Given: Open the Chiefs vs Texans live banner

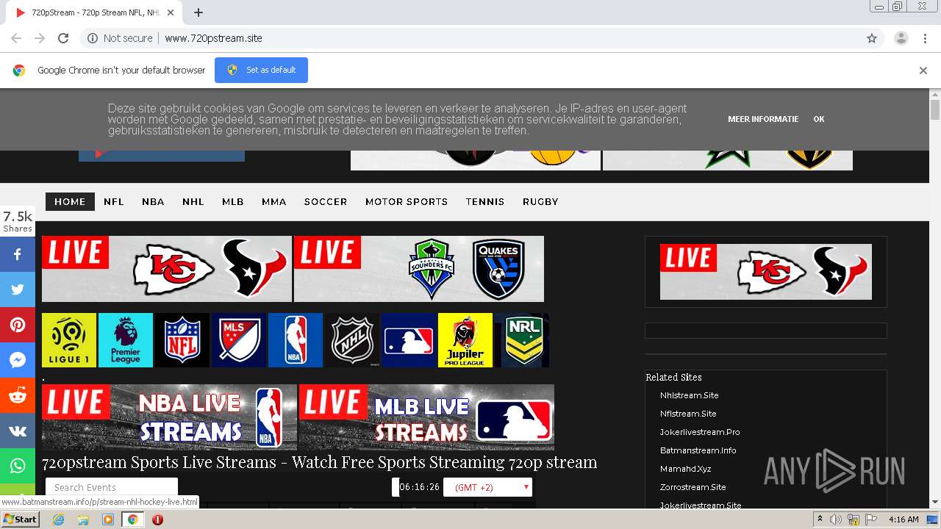Looking at the screenshot, I should 167,269.
